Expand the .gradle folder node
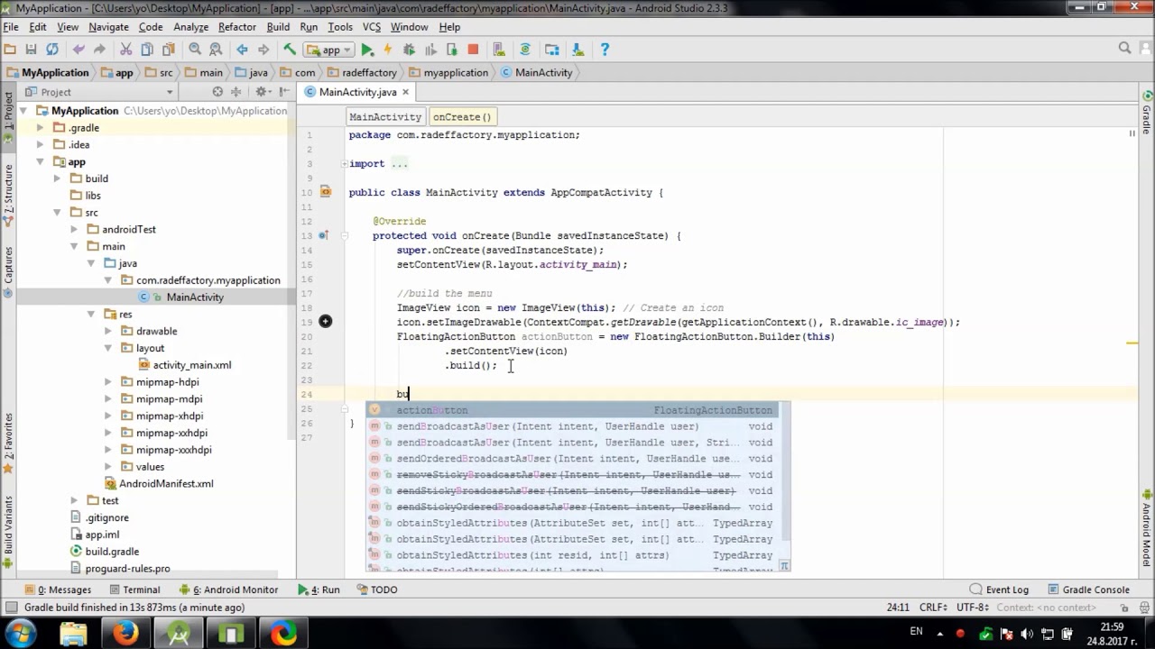 tap(40, 128)
